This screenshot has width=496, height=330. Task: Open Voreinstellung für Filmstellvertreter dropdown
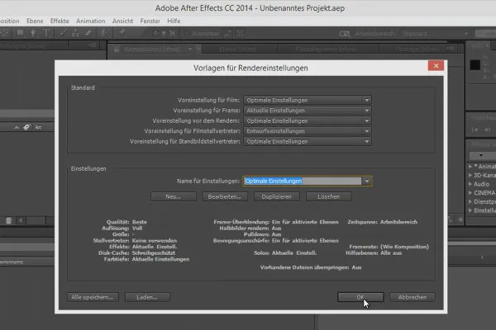click(308, 131)
